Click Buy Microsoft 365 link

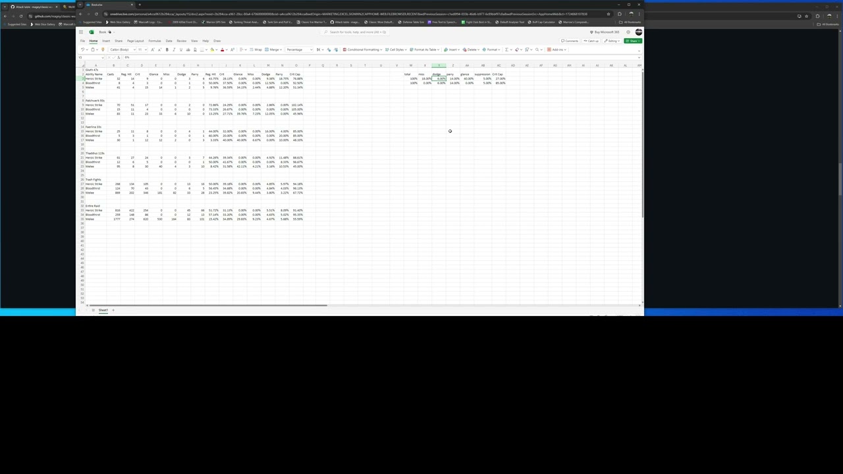coord(604,32)
